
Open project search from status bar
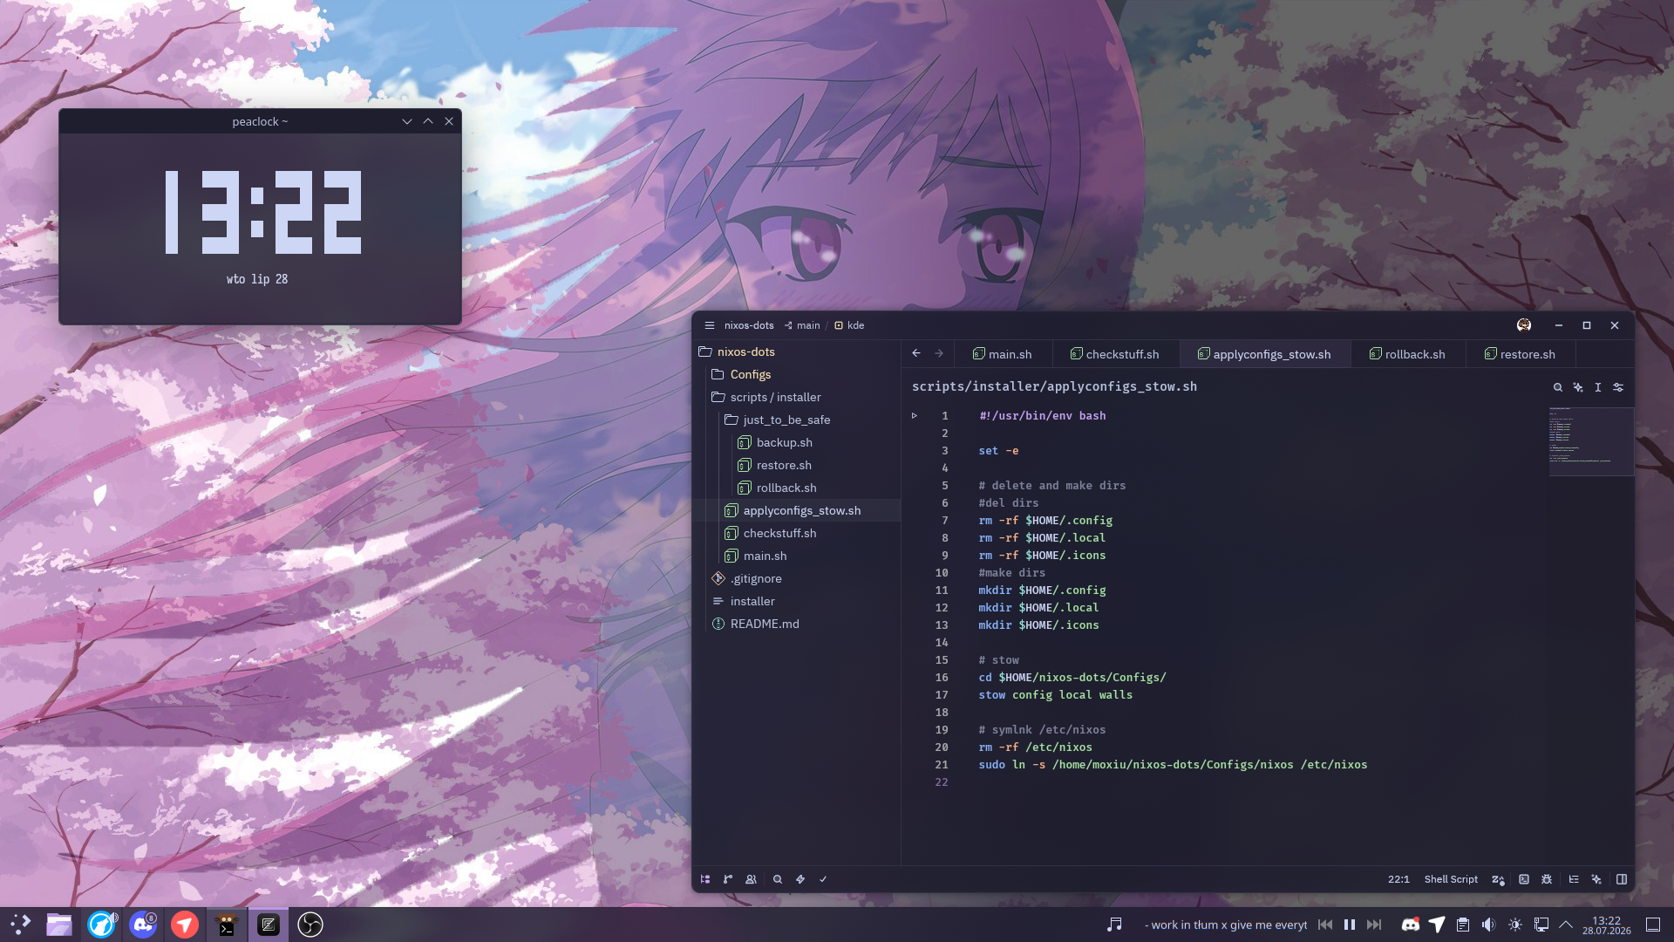(x=778, y=879)
